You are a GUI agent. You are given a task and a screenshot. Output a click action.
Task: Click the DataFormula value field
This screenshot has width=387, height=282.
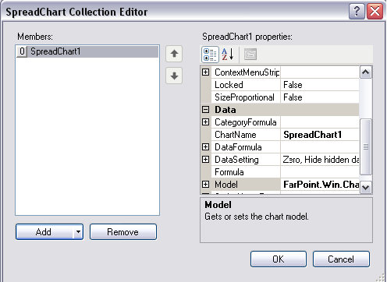pos(320,147)
